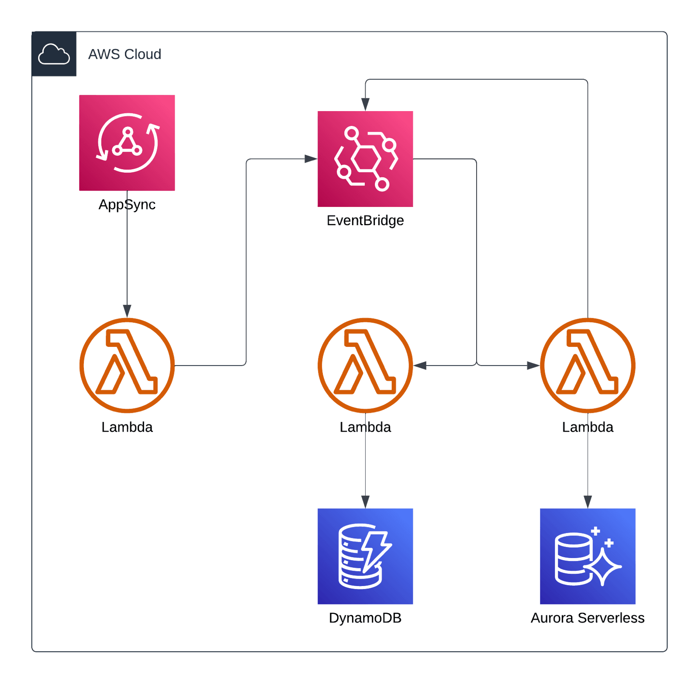Image resolution: width=699 pixels, height=684 pixels.
Task: Select the Lambda icon directly below AppSync
Action: 127,365
